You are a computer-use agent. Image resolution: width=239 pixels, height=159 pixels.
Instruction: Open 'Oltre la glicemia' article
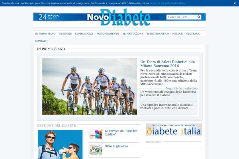pos(116,146)
